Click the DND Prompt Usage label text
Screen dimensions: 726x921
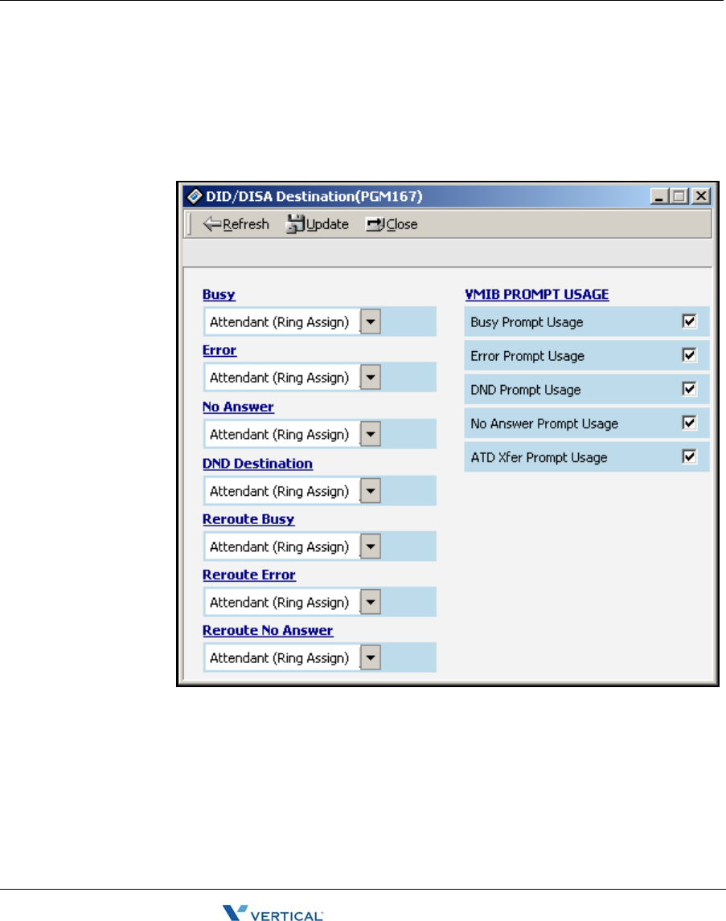526,390
